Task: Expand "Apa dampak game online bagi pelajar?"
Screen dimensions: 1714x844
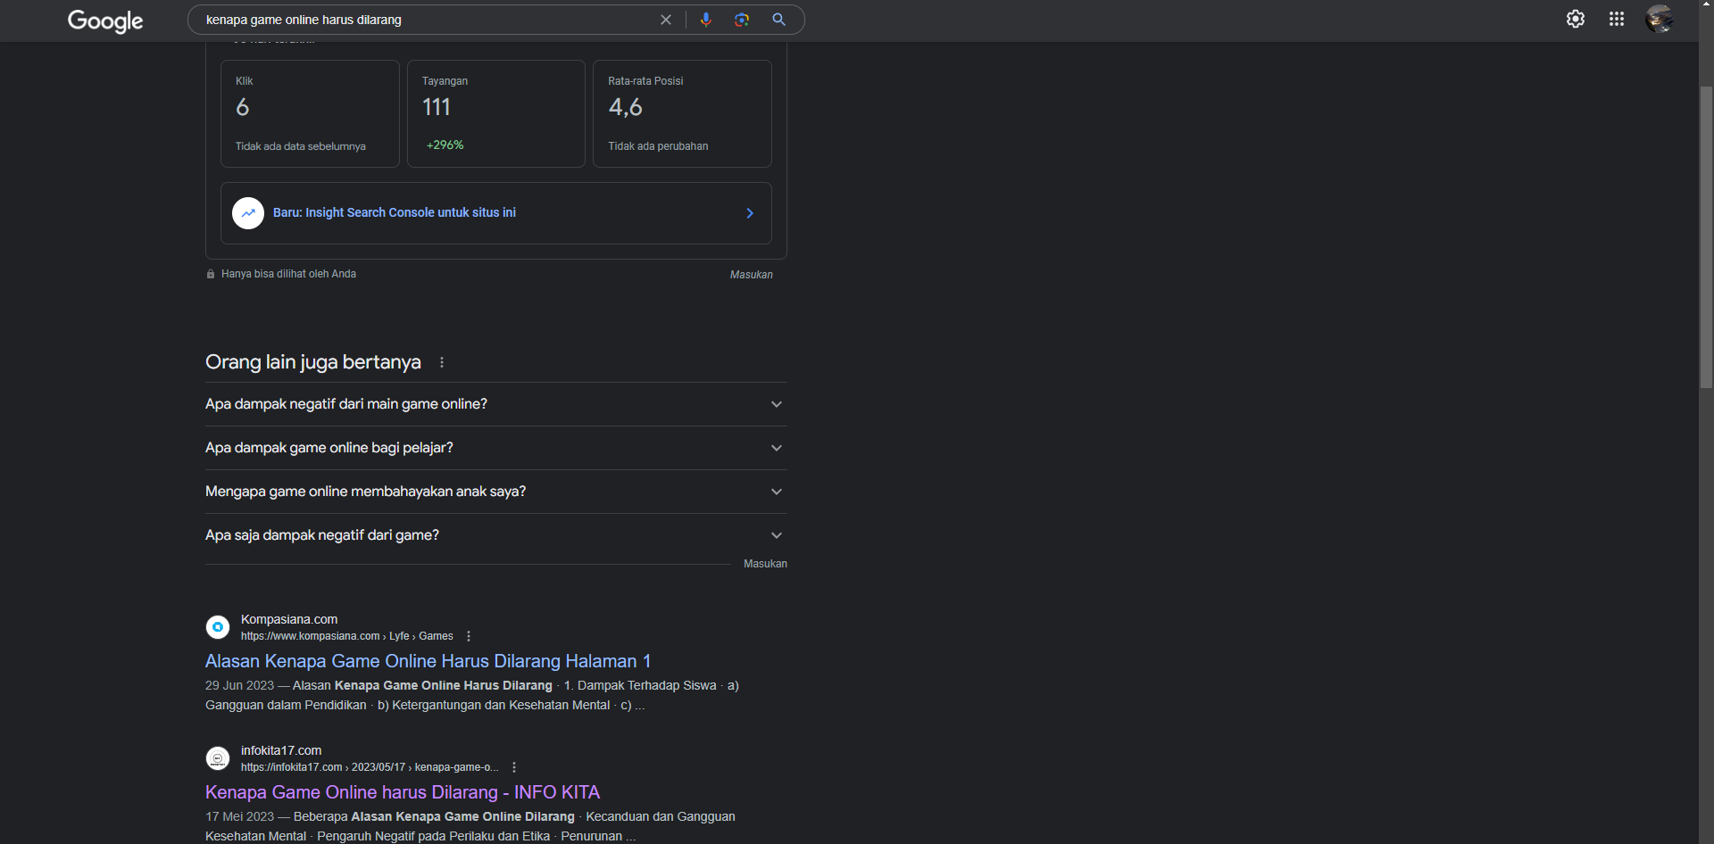Action: (495, 448)
